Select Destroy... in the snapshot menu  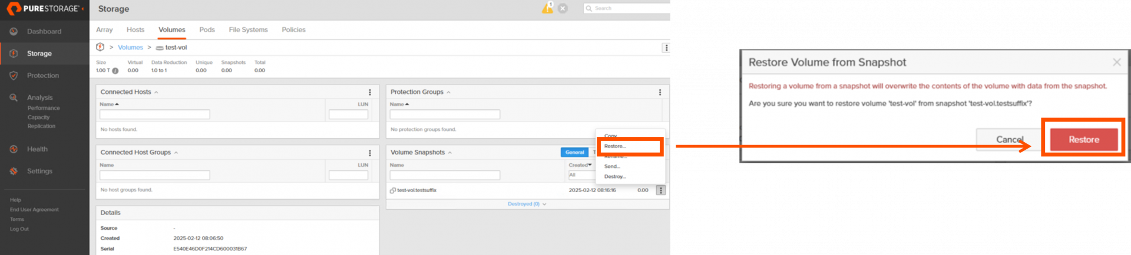(615, 176)
